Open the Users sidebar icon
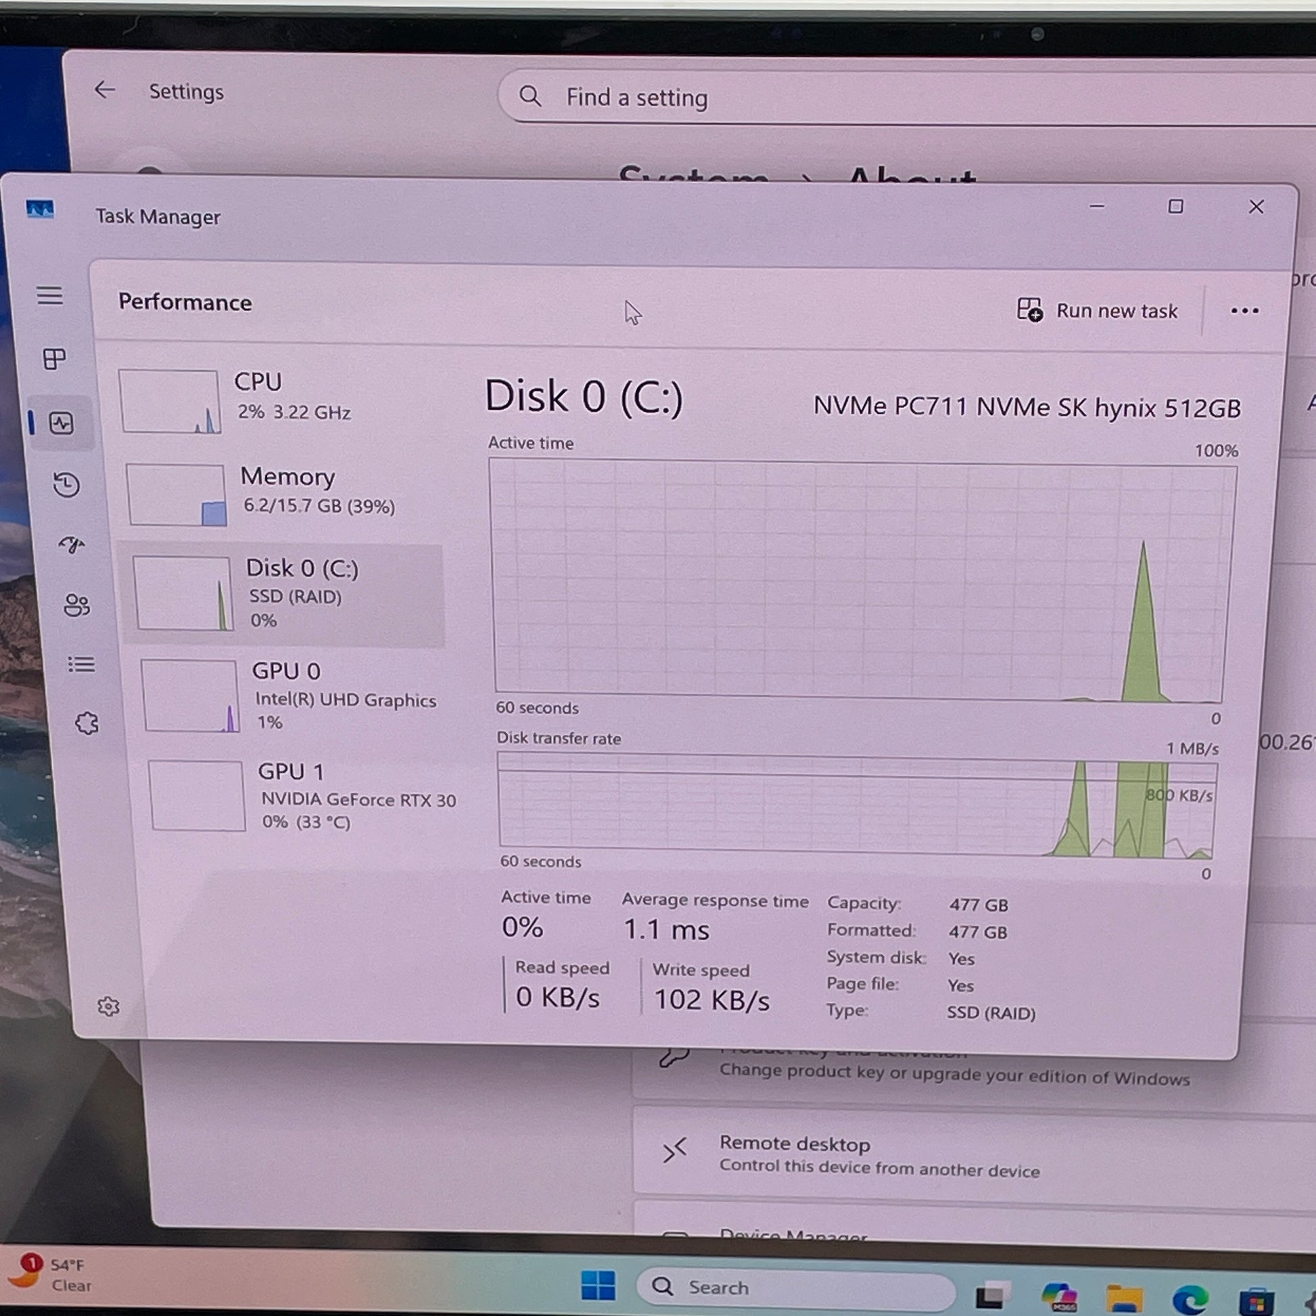 click(76, 605)
